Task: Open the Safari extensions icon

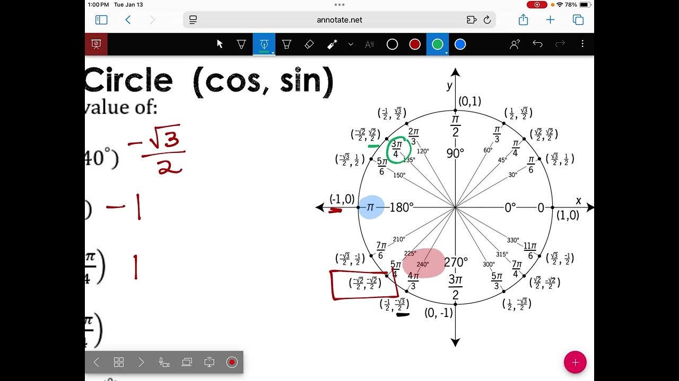Action: (x=472, y=20)
